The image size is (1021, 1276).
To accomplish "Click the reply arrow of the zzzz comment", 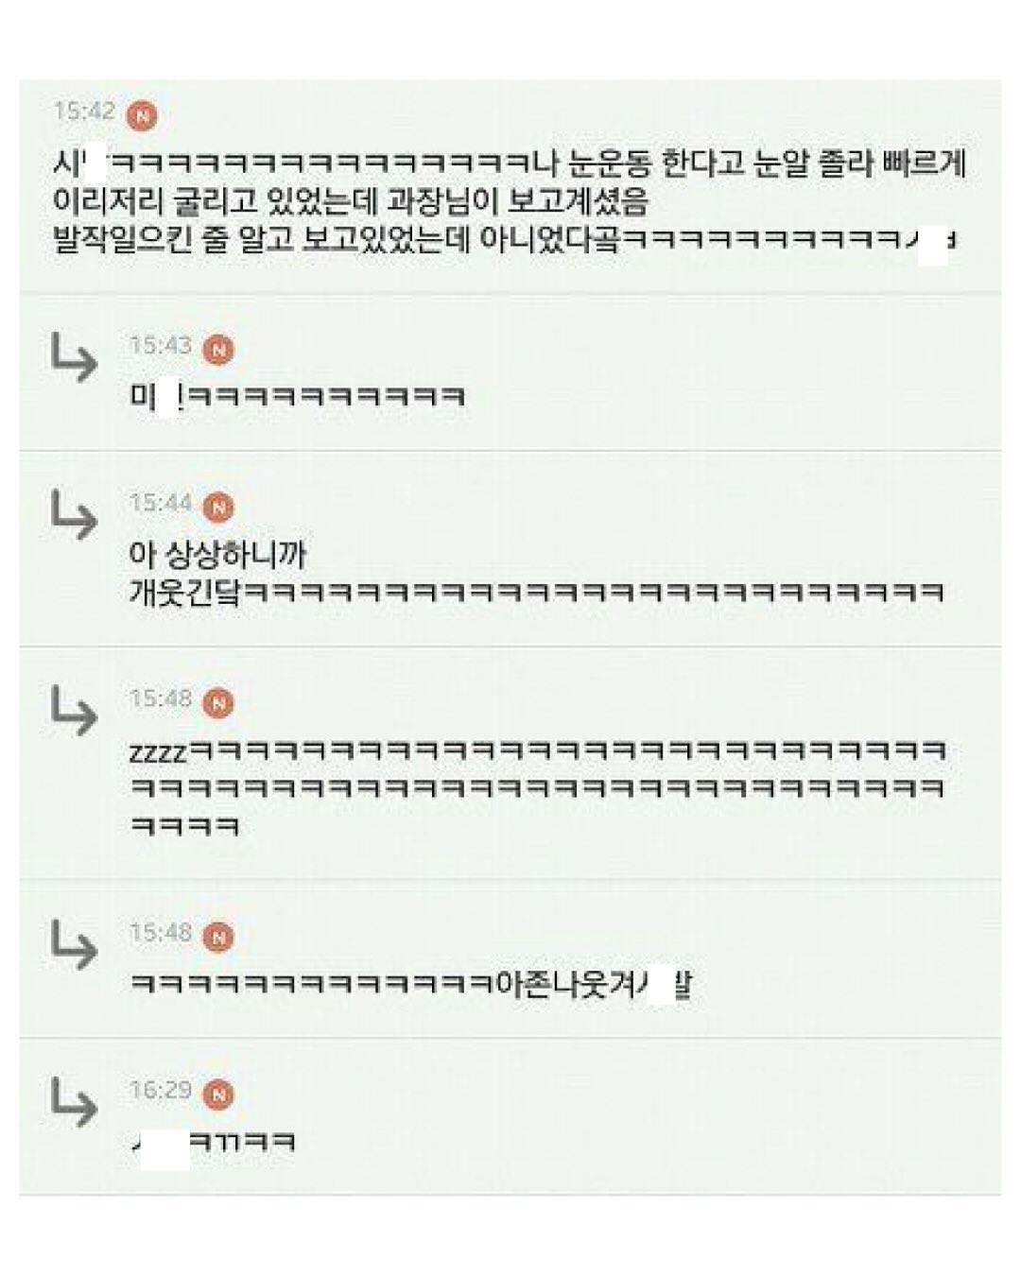I will point(74,711).
